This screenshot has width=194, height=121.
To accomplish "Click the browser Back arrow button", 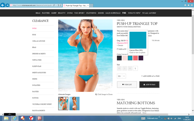I will pyautogui.click(x=3, y=5).
